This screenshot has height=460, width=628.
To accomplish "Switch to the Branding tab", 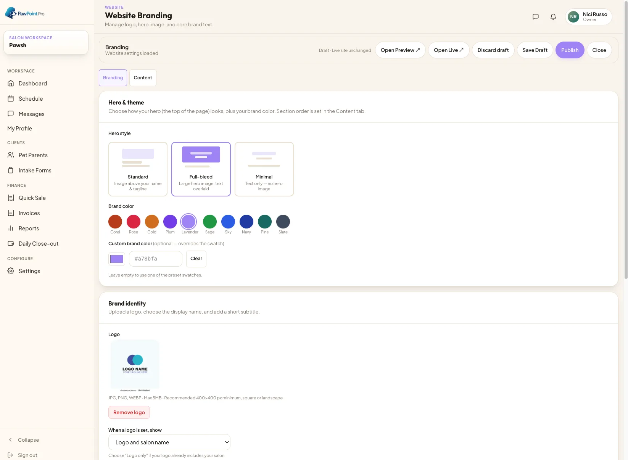I will click(113, 78).
